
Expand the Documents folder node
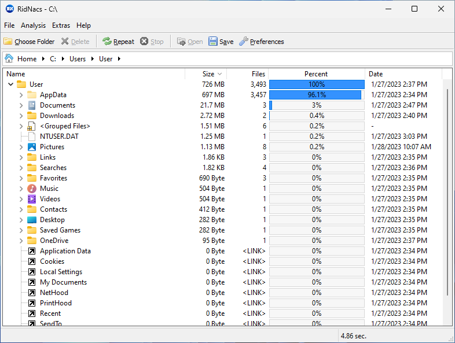(21, 105)
